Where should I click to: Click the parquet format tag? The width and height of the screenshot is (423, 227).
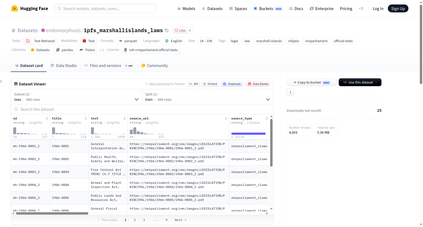click(128, 41)
